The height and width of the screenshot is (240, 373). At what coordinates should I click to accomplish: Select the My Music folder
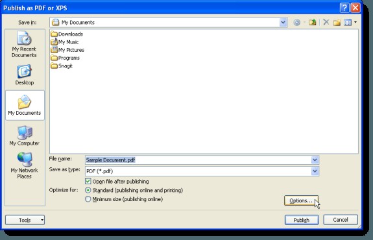tap(65, 42)
